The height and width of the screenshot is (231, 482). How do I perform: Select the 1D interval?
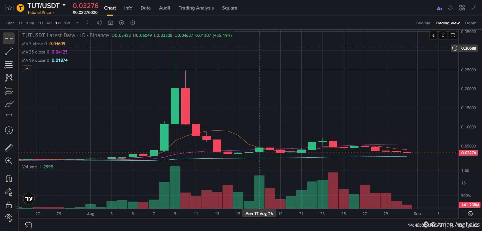pyautogui.click(x=58, y=23)
